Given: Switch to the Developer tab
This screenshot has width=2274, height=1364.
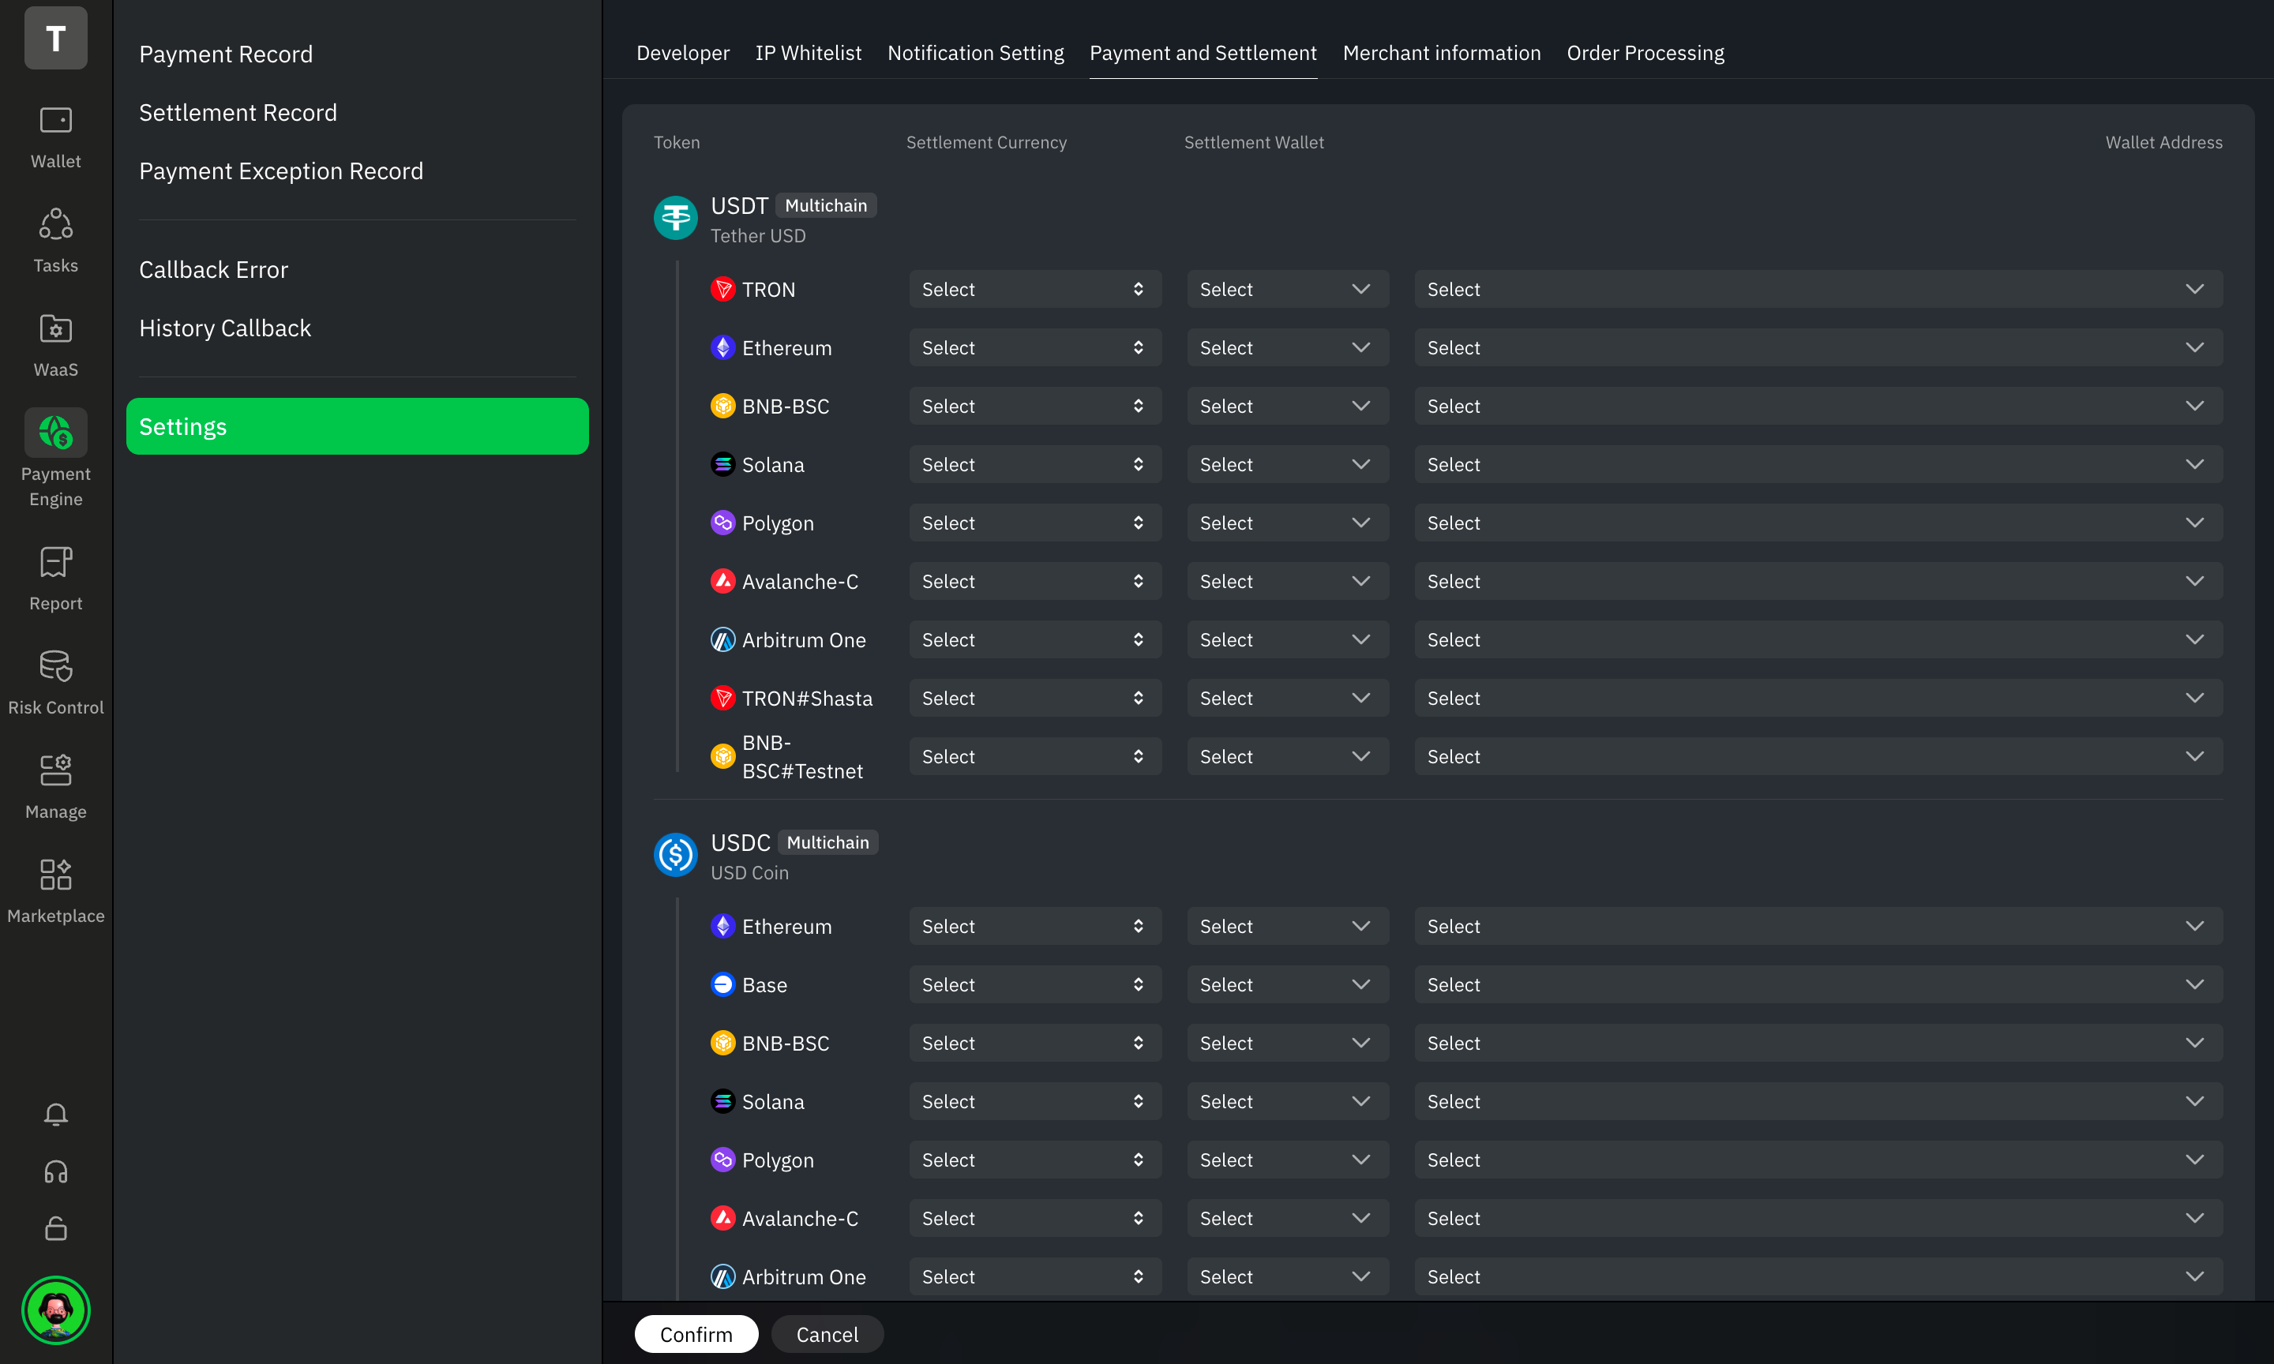Looking at the screenshot, I should (682, 54).
